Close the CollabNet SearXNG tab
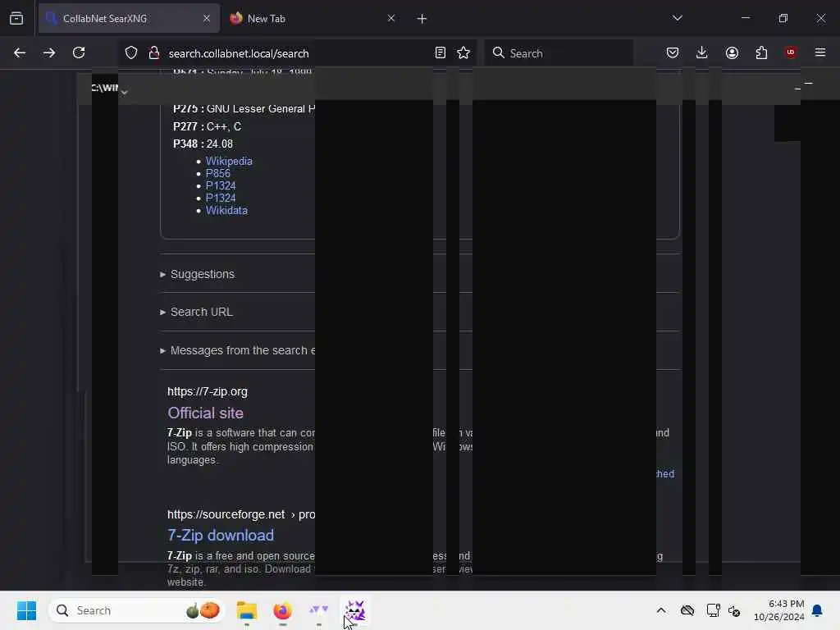Image resolution: width=840 pixels, height=630 pixels. point(207,18)
